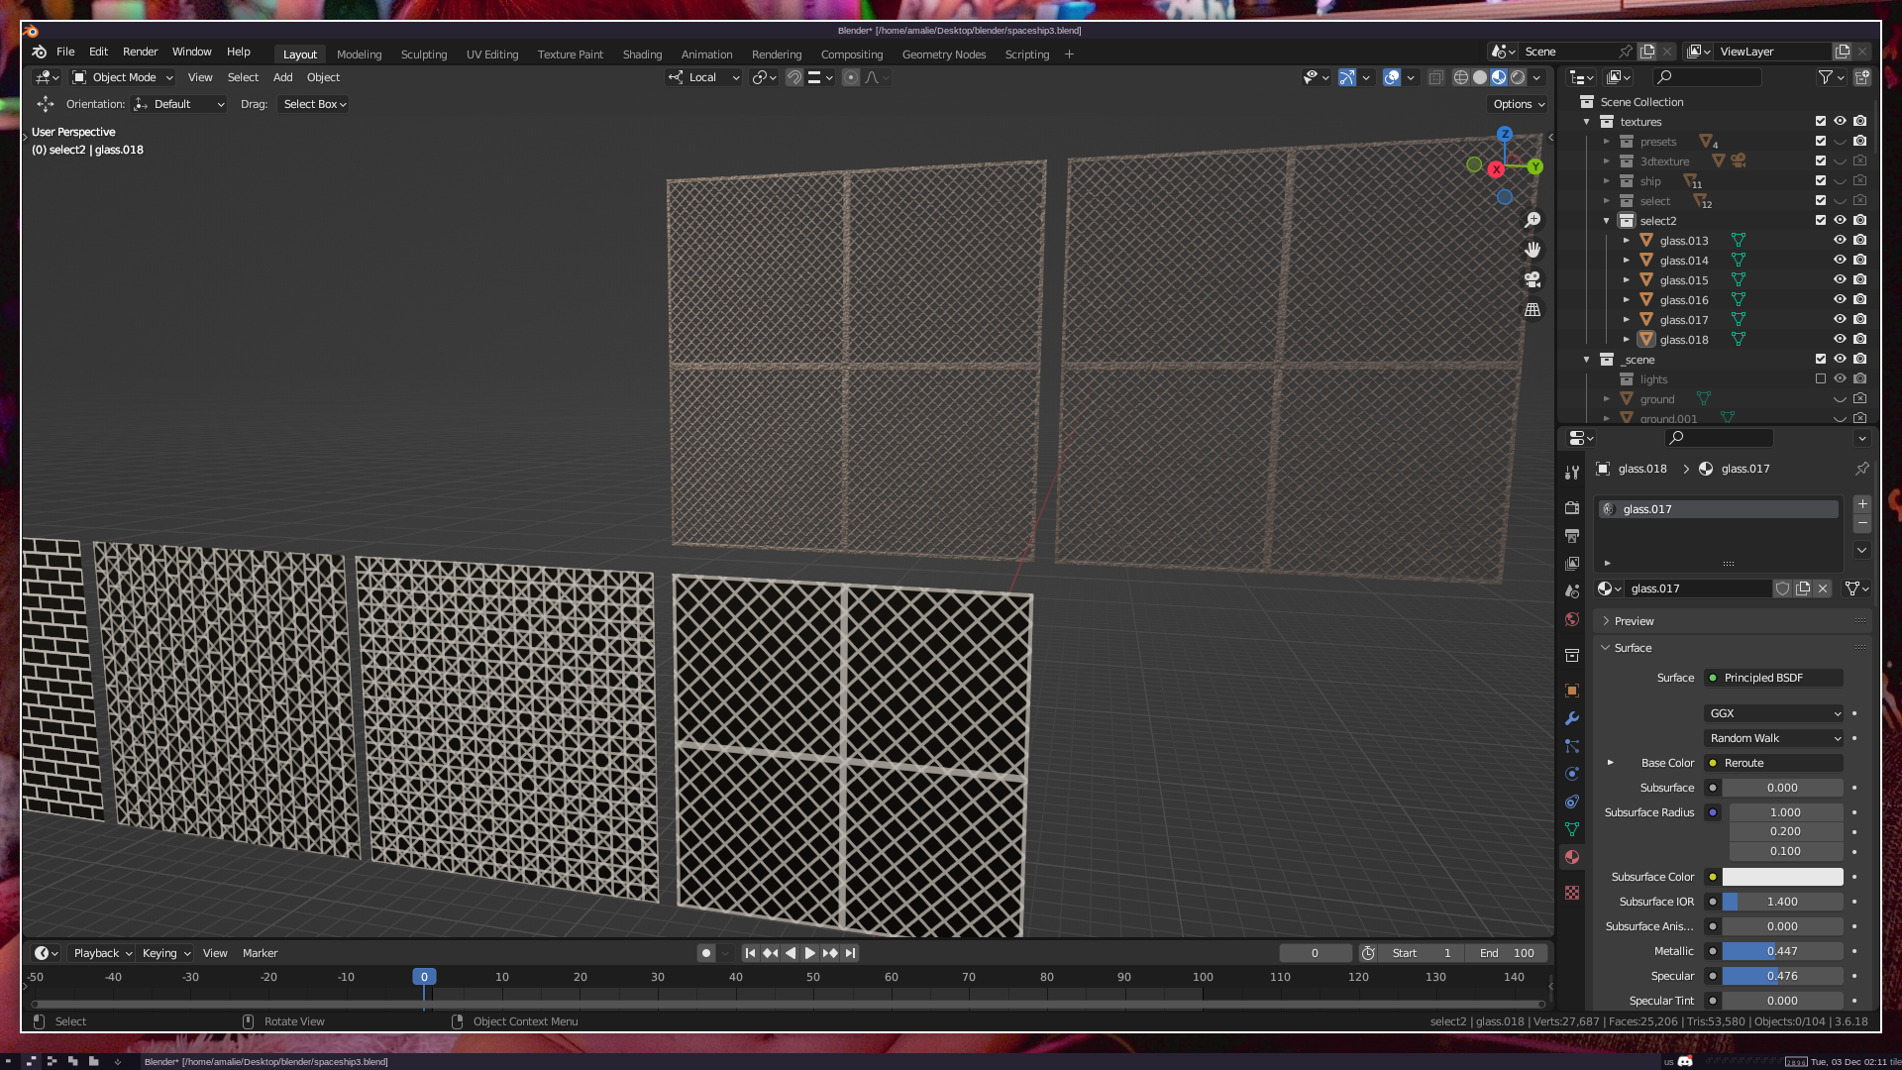Viewport: 1902px width, 1070px height.
Task: Click the Metallic slider
Action: pyautogui.click(x=1782, y=951)
